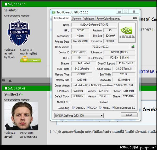Open the Validation tab
The width and height of the screenshot is (157, 150).
pos(88,19)
